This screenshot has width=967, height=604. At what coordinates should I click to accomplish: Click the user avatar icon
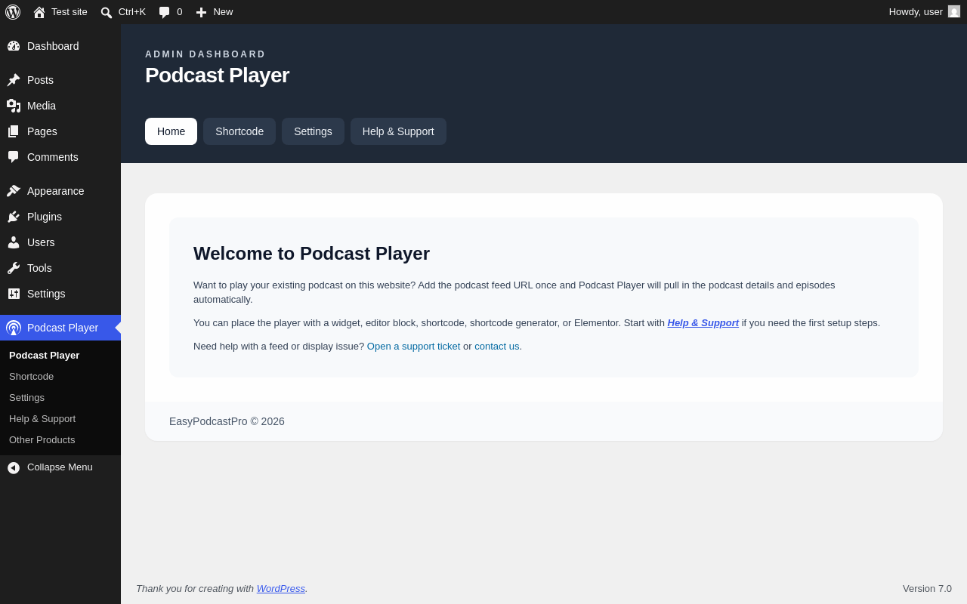(954, 11)
